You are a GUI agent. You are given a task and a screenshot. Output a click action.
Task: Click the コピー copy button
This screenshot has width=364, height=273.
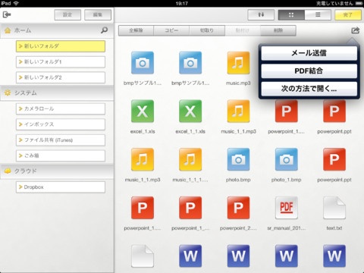[171, 30]
